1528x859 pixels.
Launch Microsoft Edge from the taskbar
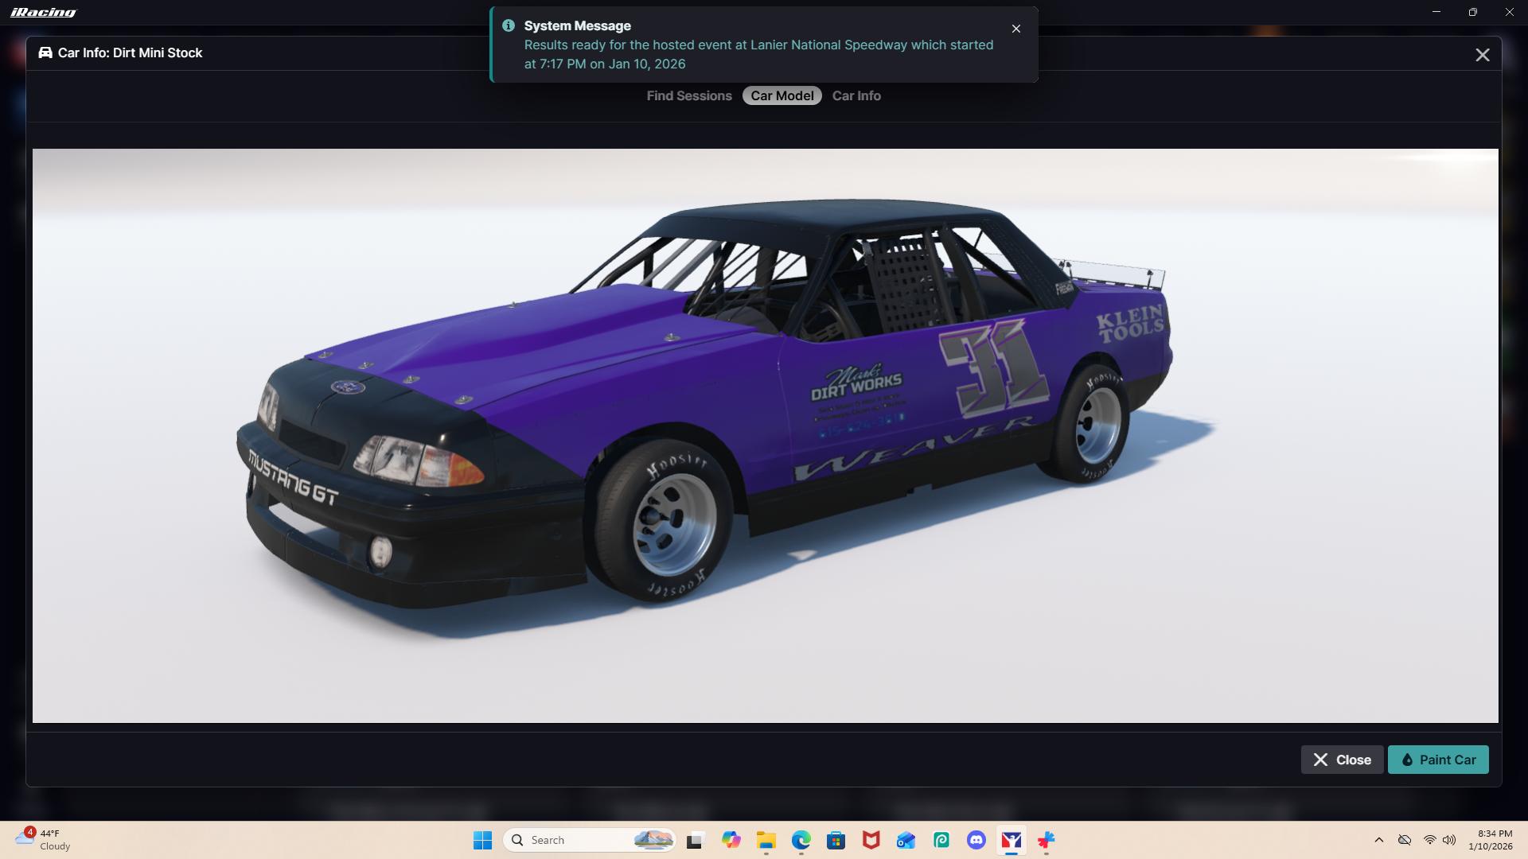pos(801,840)
